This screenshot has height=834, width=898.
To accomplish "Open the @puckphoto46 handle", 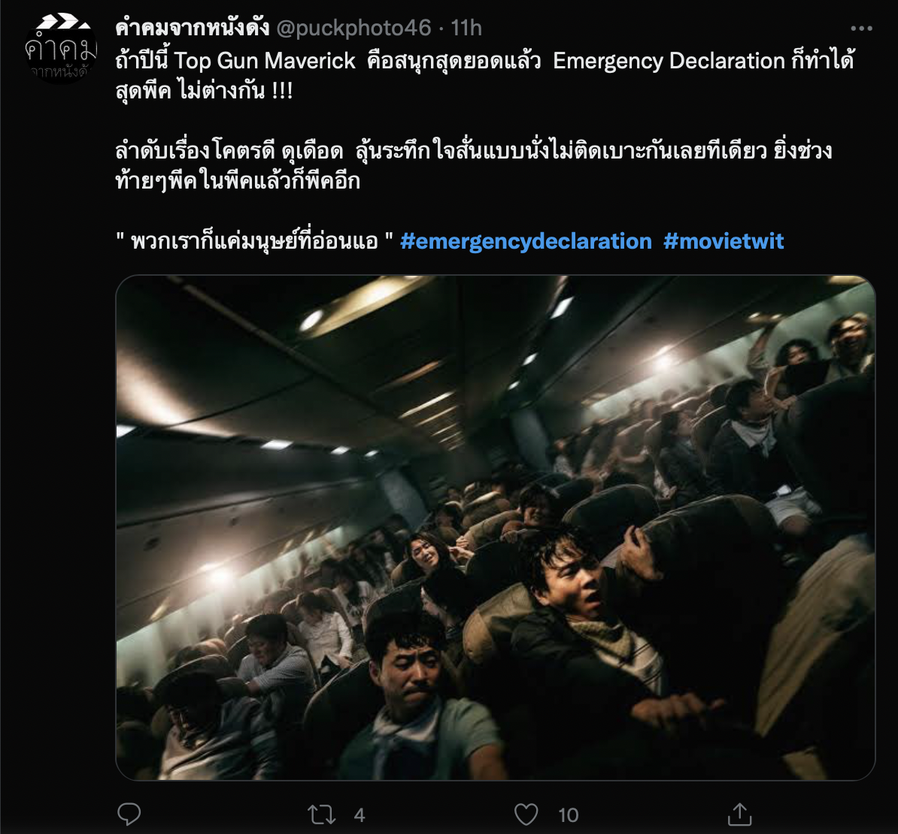I will point(353,28).
